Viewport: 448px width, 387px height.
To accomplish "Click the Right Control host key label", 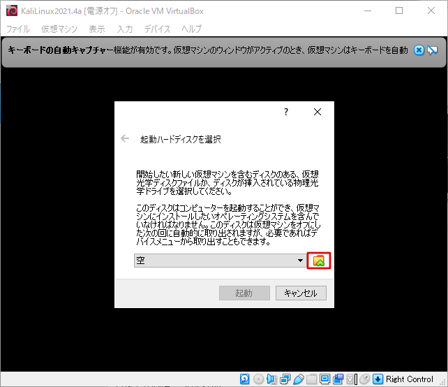I will point(410,379).
